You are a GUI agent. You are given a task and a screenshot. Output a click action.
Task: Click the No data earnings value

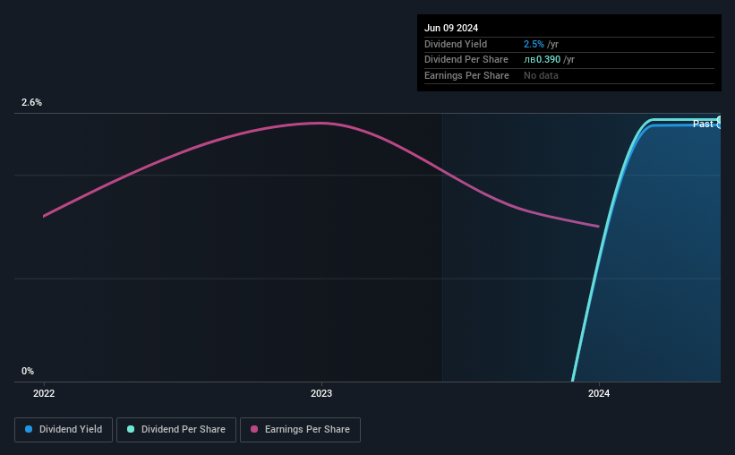pyautogui.click(x=541, y=75)
